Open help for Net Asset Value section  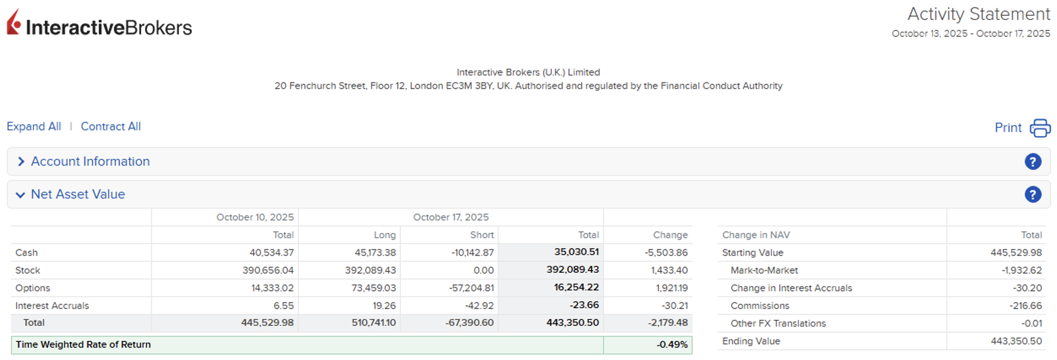click(x=1033, y=195)
